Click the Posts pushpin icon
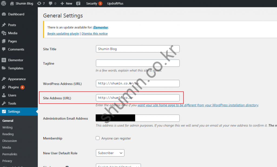Screen dimensions: 277x167 pos(4,25)
